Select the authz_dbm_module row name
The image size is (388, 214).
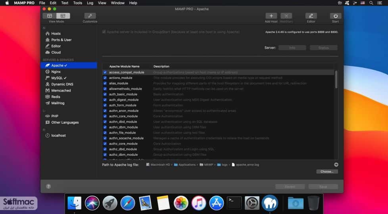point(123,155)
